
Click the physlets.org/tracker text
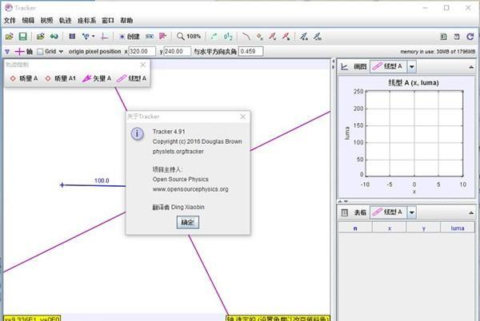(178, 152)
